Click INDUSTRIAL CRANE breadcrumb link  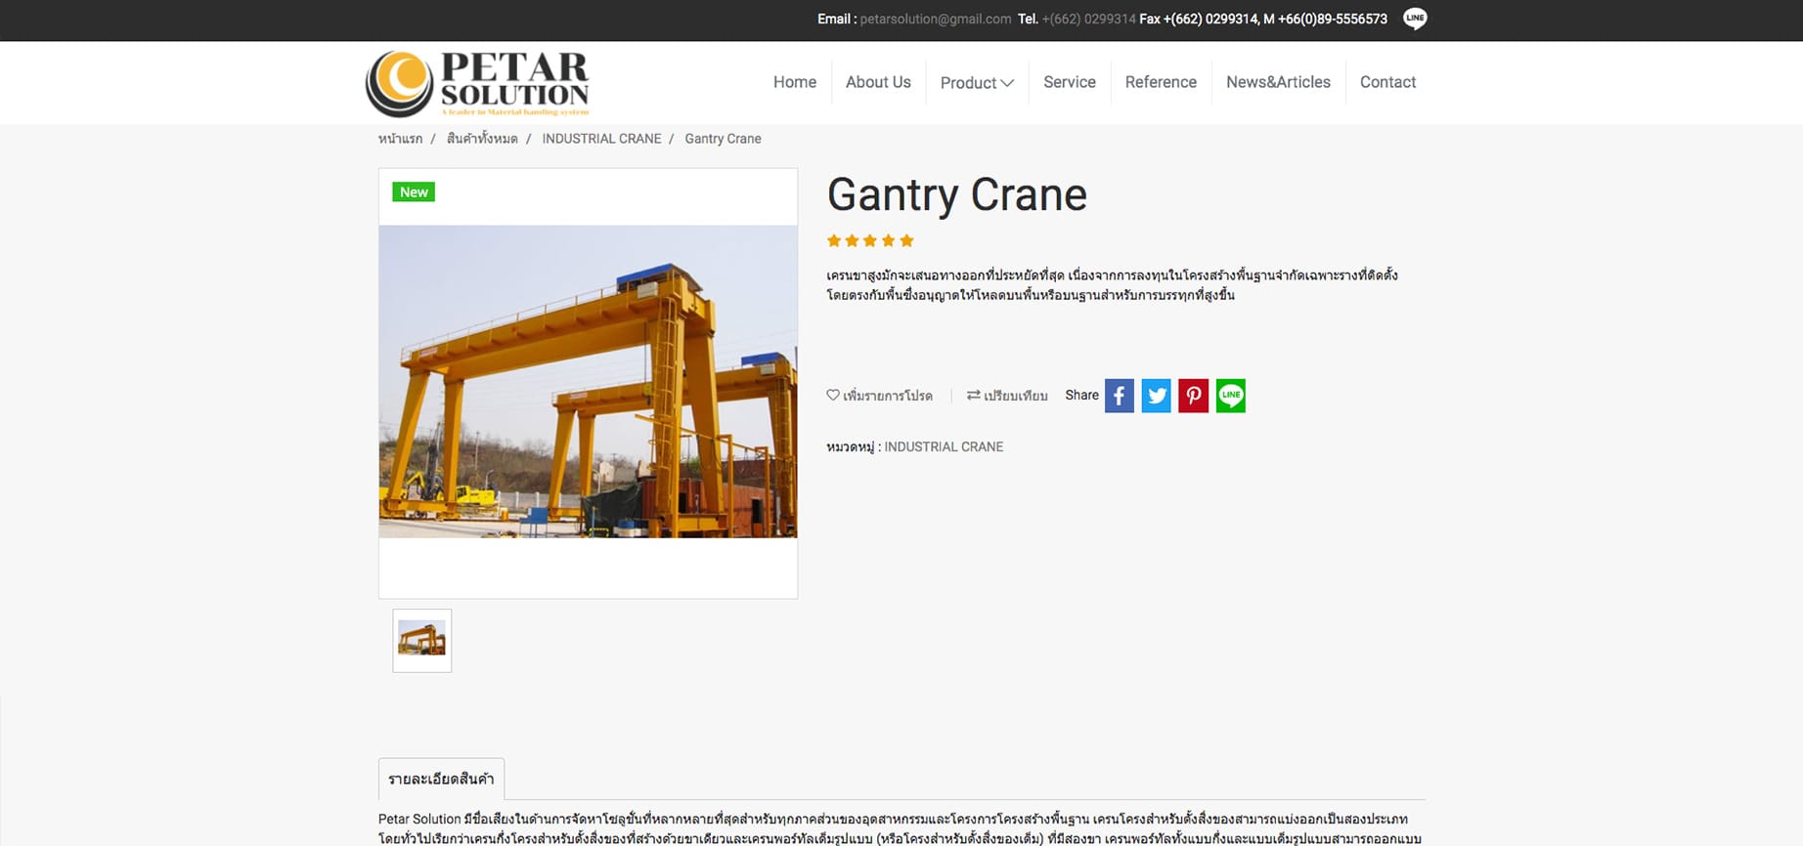tap(601, 139)
